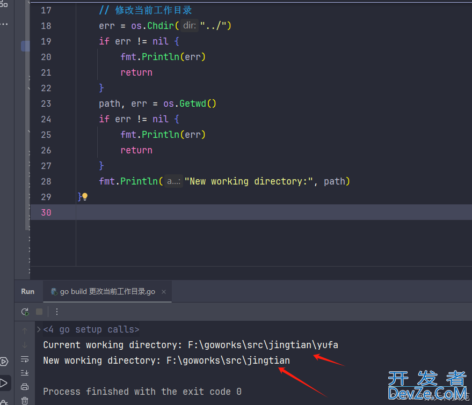Click line number 23 in the gutter
The height and width of the screenshot is (405, 472).
point(46,104)
